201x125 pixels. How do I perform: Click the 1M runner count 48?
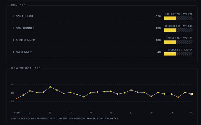pos(159,52)
